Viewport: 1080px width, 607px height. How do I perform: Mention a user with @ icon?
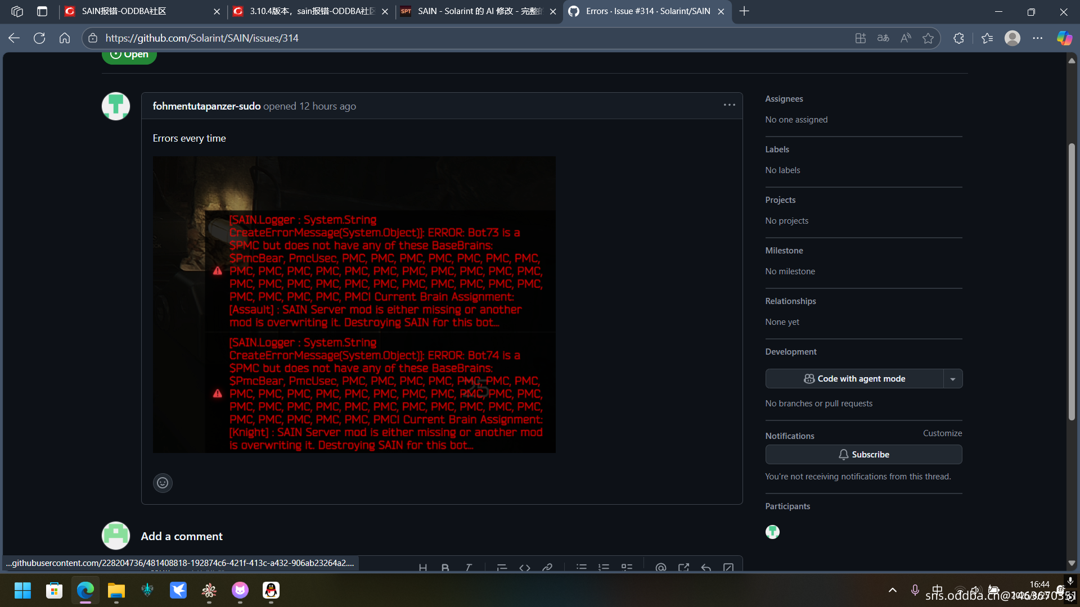point(661,568)
